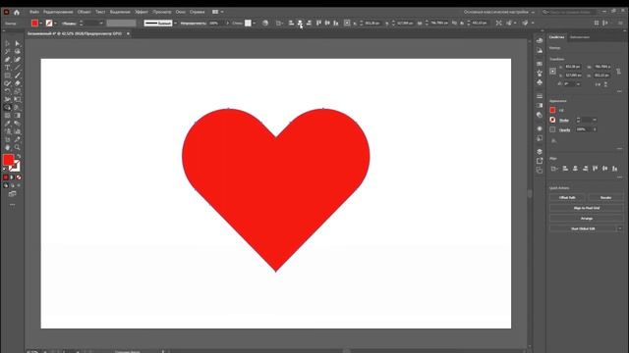The height and width of the screenshot is (353, 629).
Task: Select the Zoom magnifier tool
Action: pyautogui.click(x=18, y=147)
